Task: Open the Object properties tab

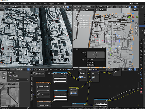Action: tap(141, 69)
